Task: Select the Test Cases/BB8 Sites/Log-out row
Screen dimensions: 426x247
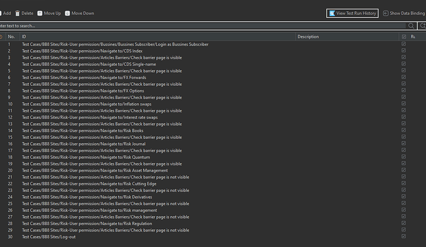Action: tap(49, 237)
